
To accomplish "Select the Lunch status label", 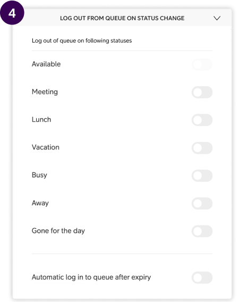I will (41, 120).
